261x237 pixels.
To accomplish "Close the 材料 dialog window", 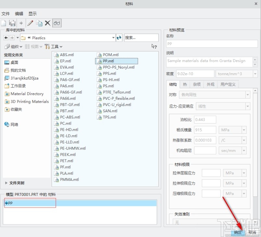I will click(256, 4).
